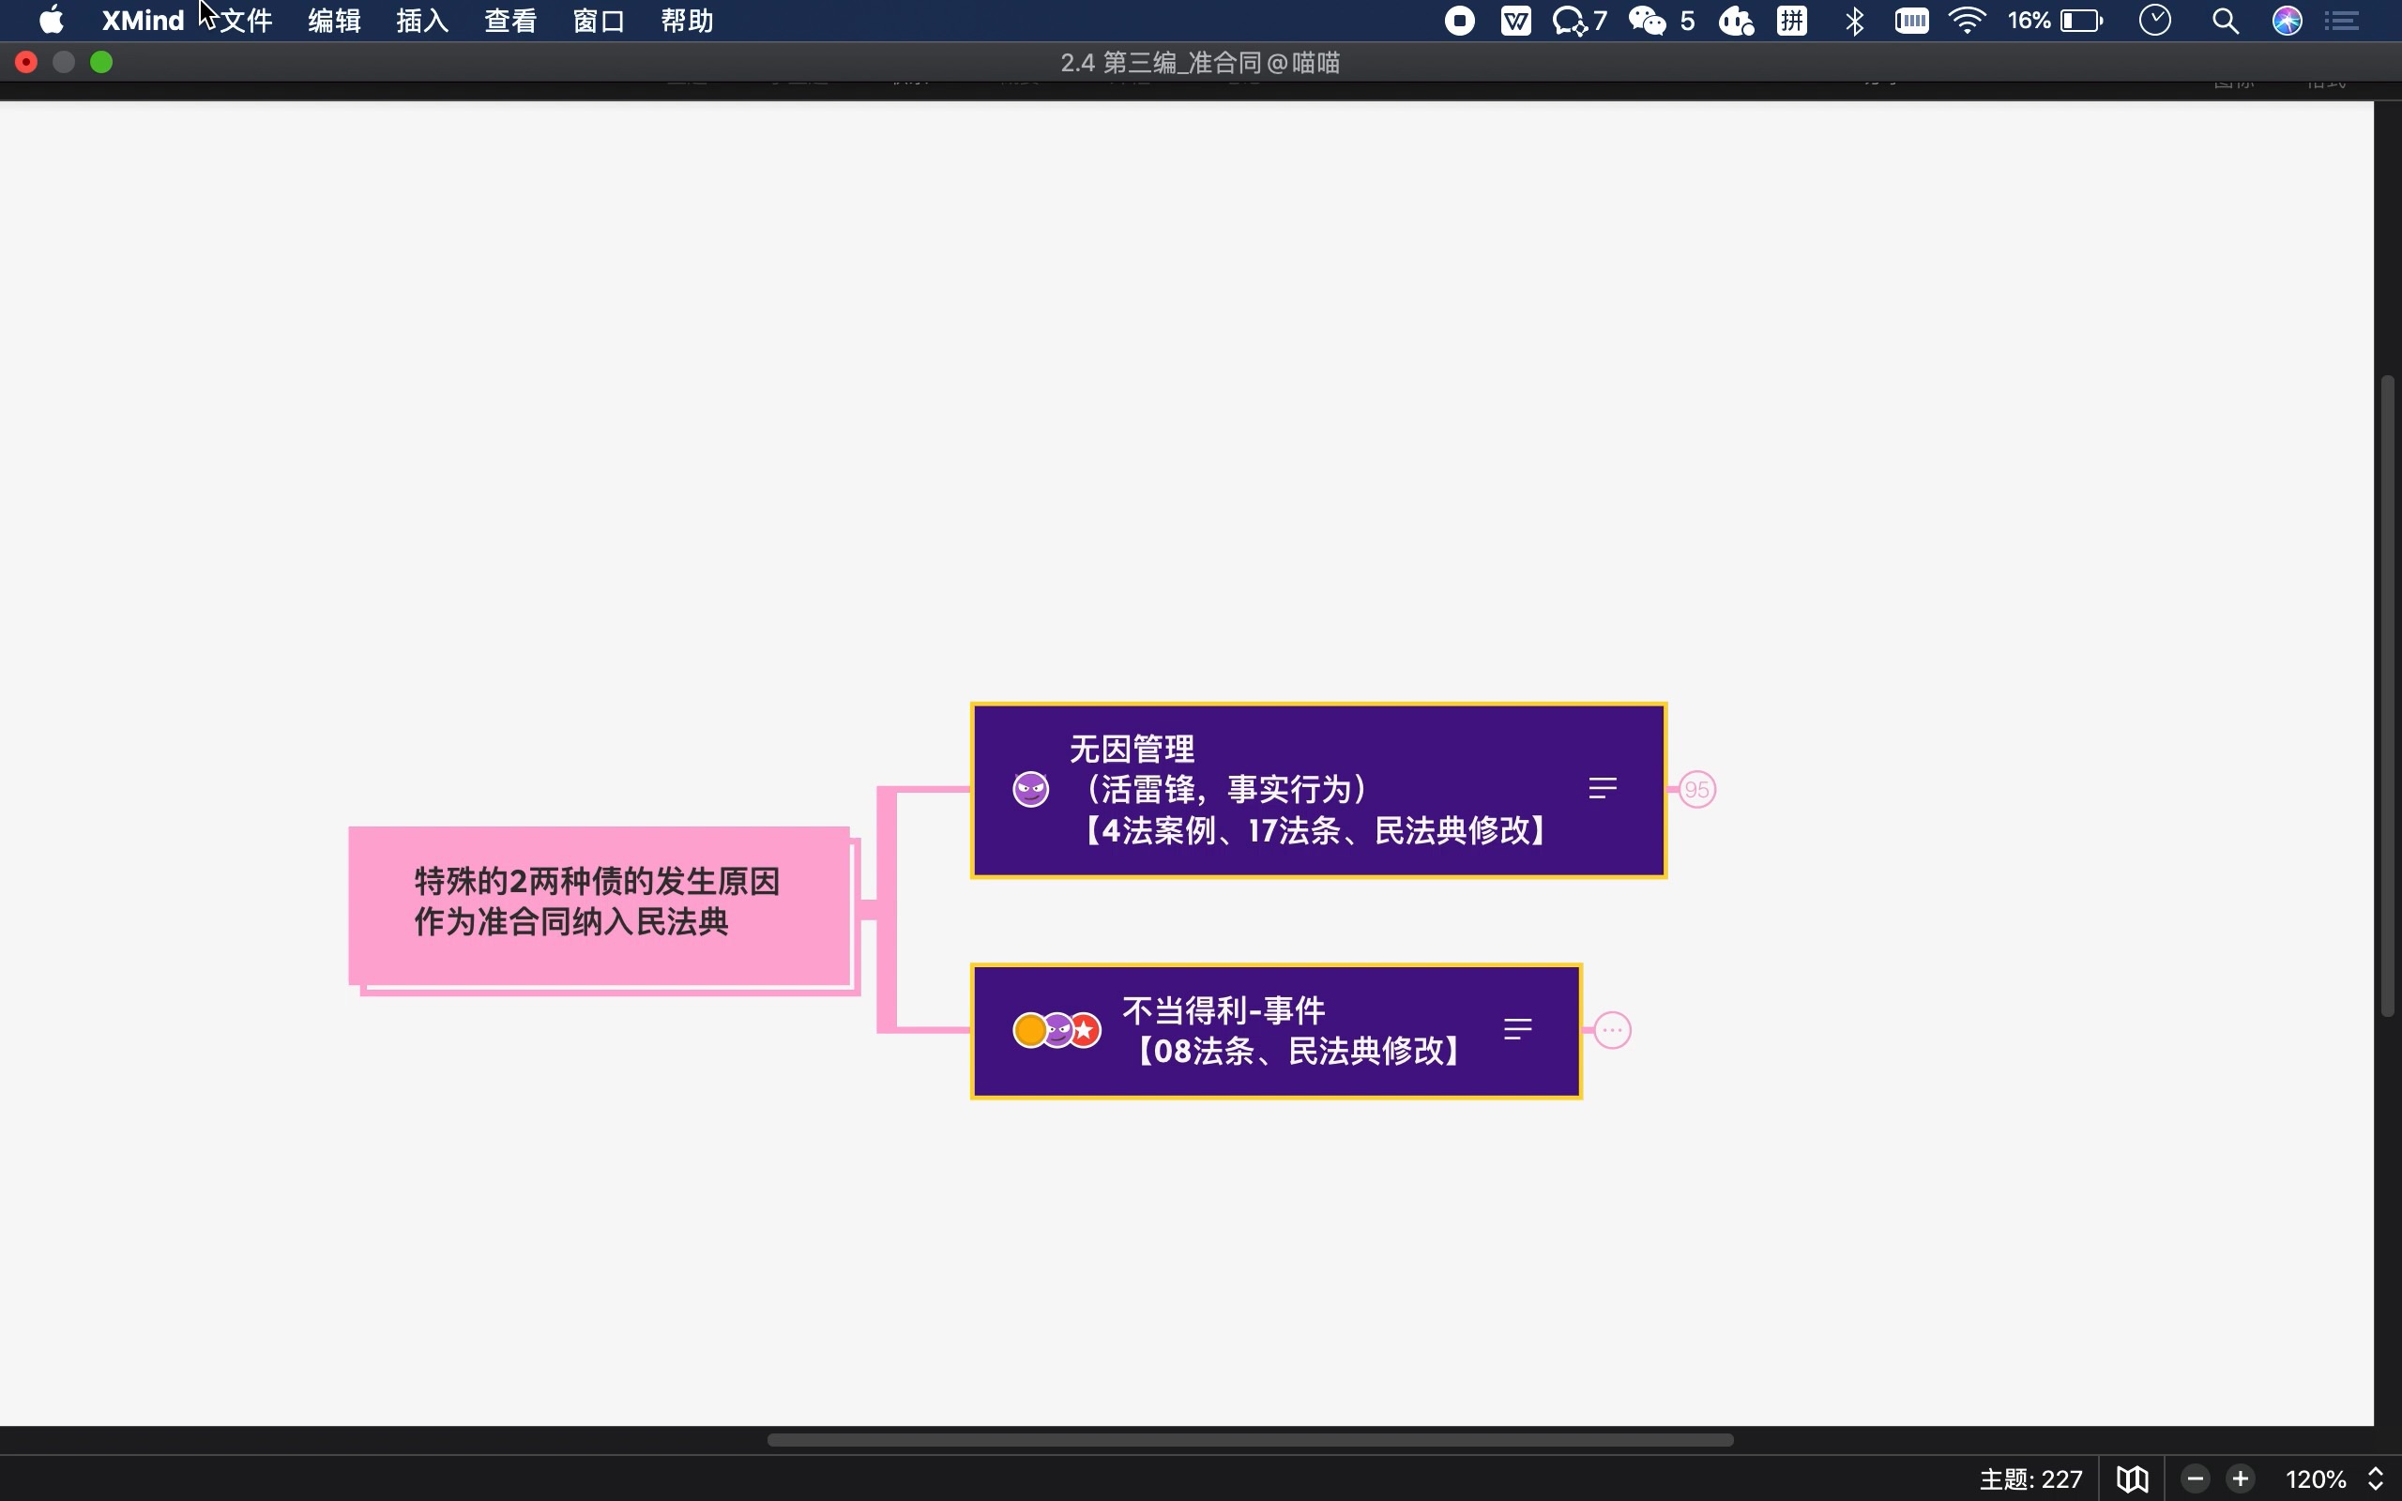
Task: Click the 主题: 227 counter
Action: (2030, 1478)
